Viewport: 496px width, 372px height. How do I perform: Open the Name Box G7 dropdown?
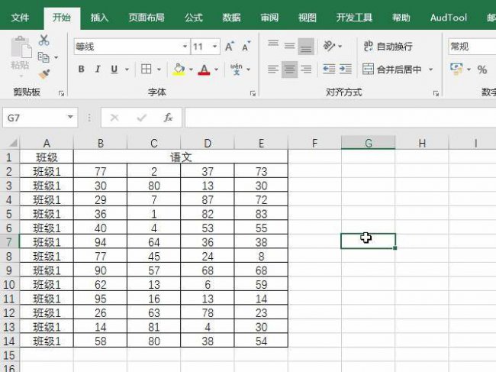click(x=70, y=117)
